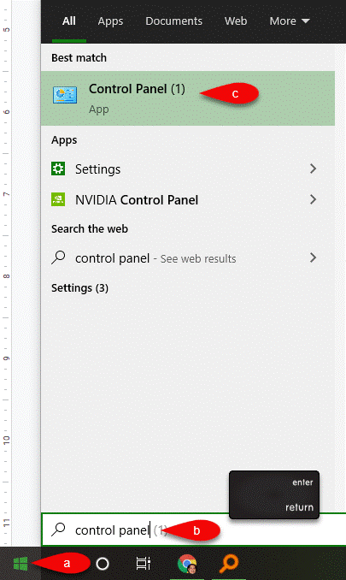This screenshot has height=580, width=346.
Task: Expand the Settings result arrow
Action: (314, 169)
